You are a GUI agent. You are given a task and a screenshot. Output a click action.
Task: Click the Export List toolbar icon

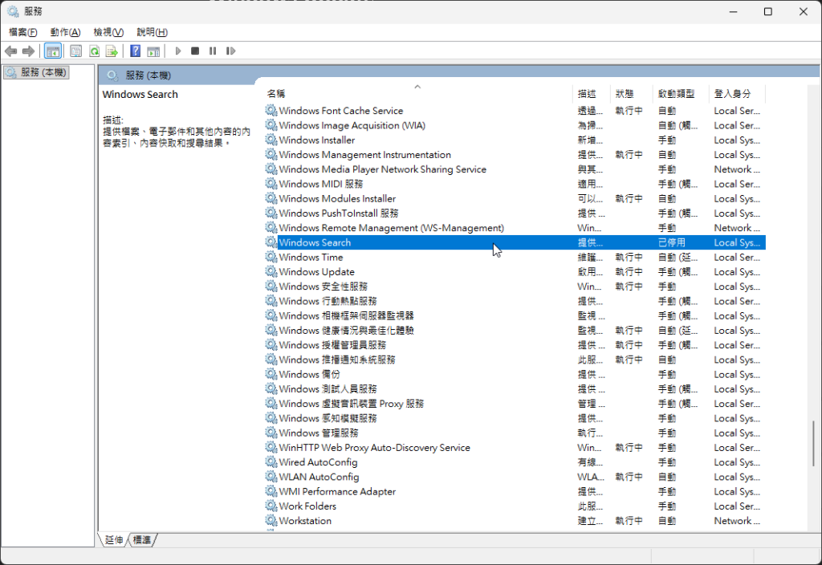tap(112, 51)
